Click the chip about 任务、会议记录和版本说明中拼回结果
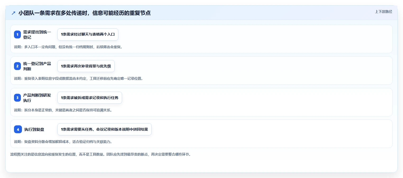The image size is (403, 178). [104, 129]
